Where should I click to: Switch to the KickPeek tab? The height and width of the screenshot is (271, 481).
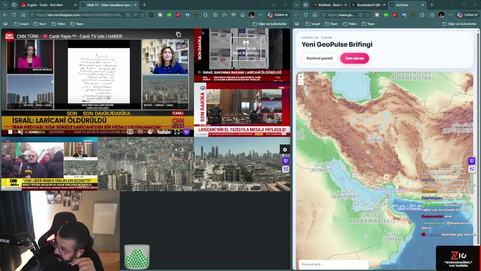point(330,5)
